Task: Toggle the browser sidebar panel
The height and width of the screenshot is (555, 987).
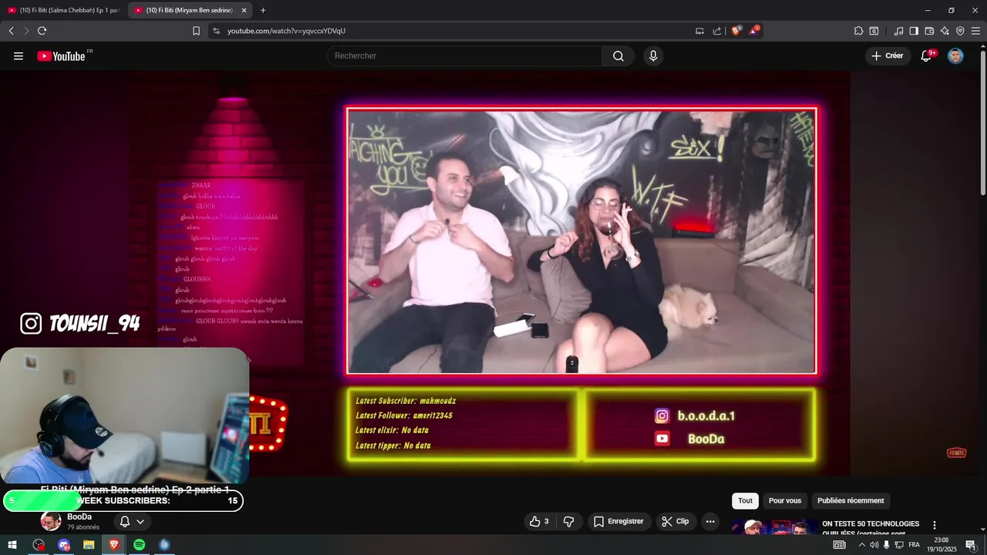Action: pyautogui.click(x=914, y=31)
